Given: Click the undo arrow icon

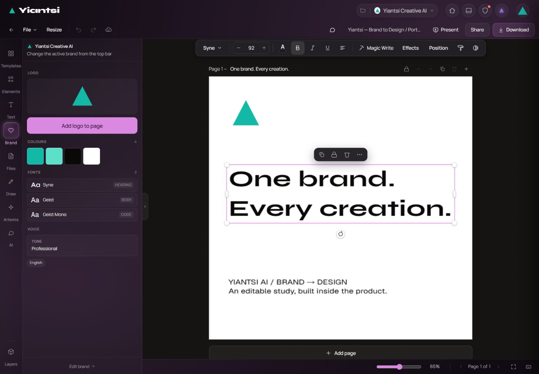Looking at the screenshot, I should coord(78,30).
